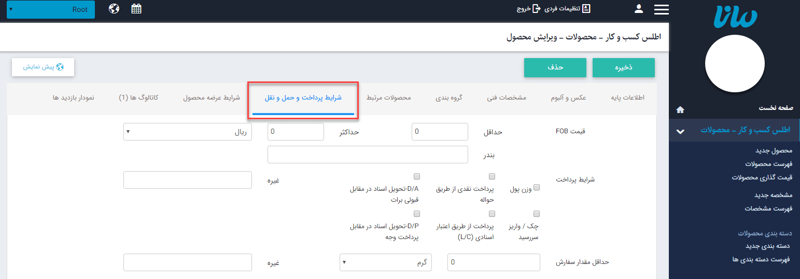800x279 pixels.
Task: Switch to the نمودار بازدید ها tab
Action: 74,97
